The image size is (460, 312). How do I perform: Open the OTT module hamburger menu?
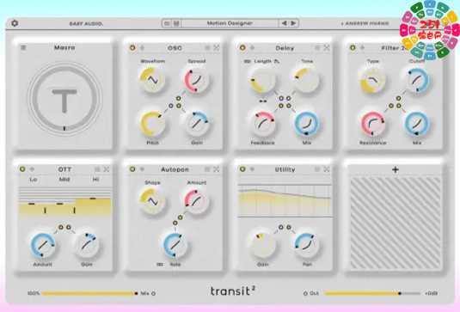[x=97, y=169]
